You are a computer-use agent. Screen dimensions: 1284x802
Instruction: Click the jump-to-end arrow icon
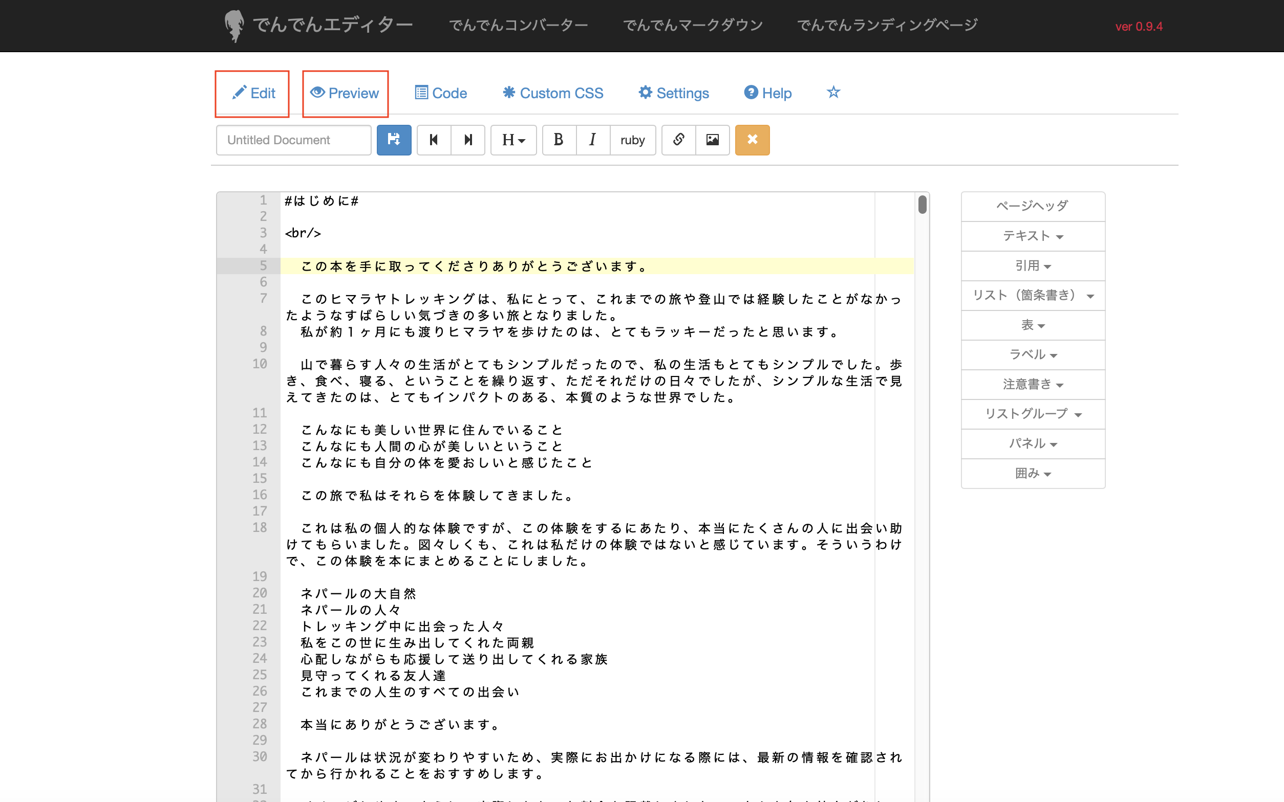pos(467,140)
